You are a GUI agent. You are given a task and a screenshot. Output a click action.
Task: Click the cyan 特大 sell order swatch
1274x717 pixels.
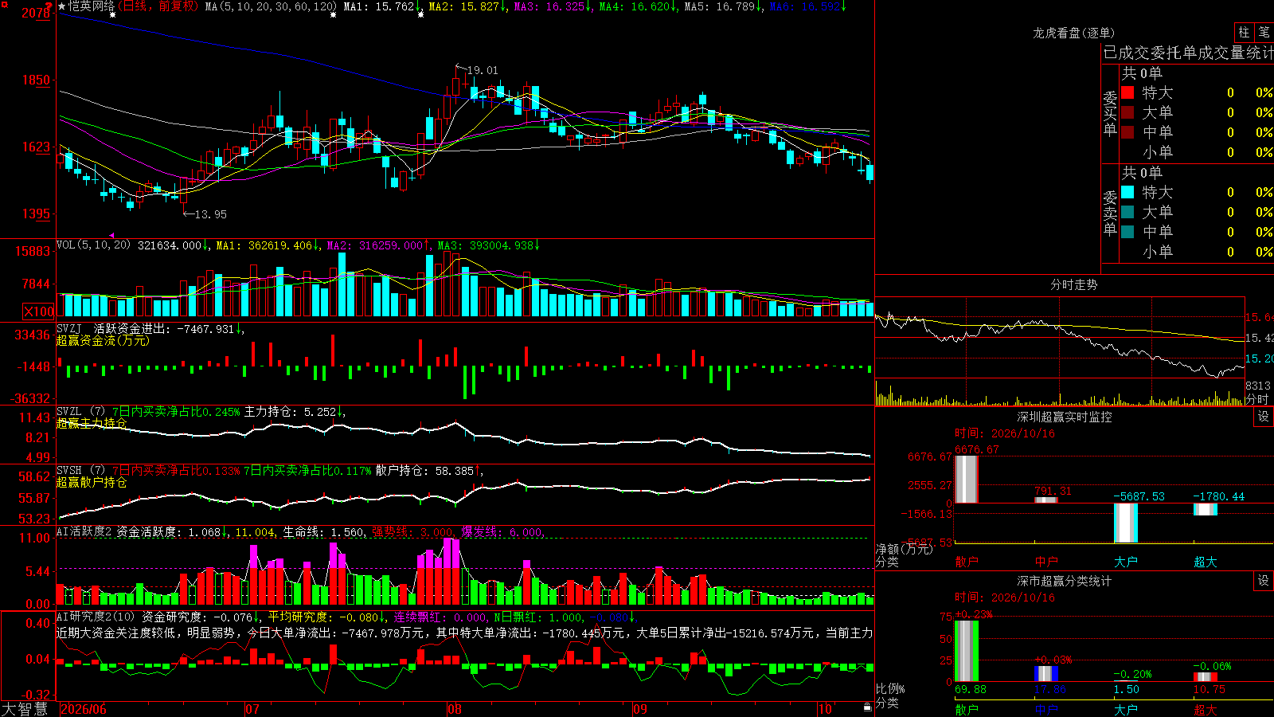pyautogui.click(x=1127, y=192)
